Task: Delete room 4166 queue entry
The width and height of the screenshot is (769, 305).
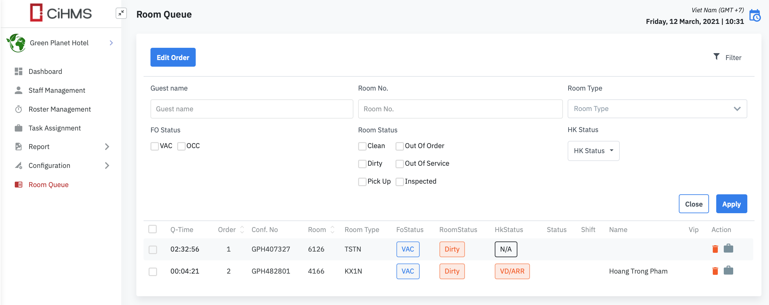Action: point(715,271)
